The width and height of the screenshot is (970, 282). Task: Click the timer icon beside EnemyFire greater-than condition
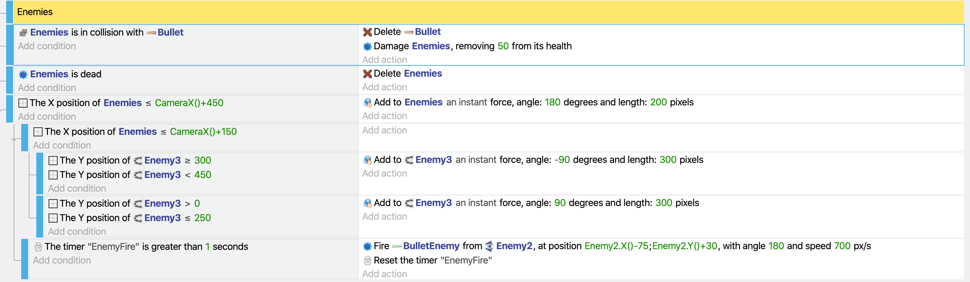[38, 247]
